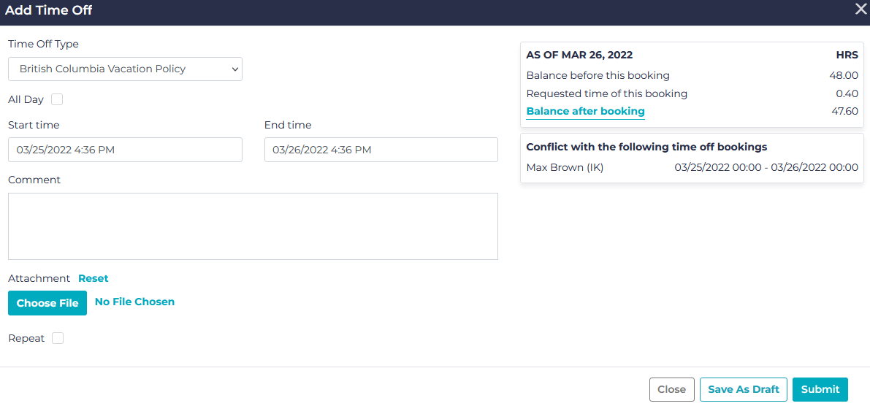Screen dimensions: 870x406
Task: Submit the time off request
Action: pos(820,389)
